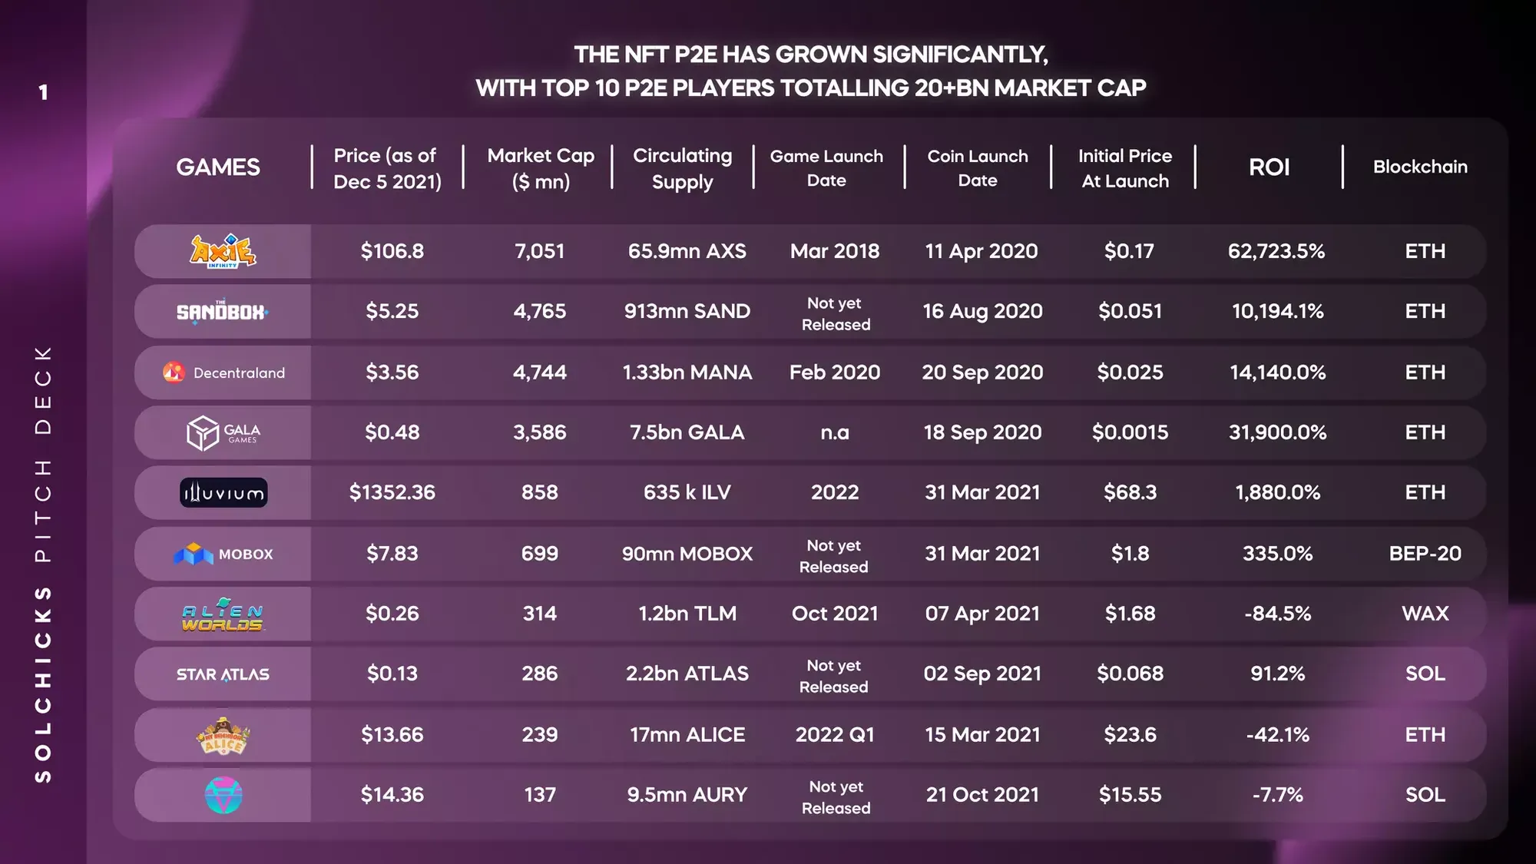Click the Axie Infinity logo
Image resolution: width=1536 pixels, height=864 pixels.
223,251
